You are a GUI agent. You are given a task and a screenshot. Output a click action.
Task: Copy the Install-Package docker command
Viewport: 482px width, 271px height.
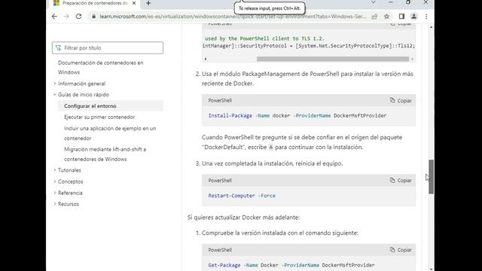[x=401, y=100]
